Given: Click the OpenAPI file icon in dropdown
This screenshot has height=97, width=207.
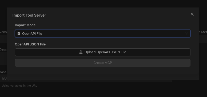Looking at the screenshot, I should 19,33.
